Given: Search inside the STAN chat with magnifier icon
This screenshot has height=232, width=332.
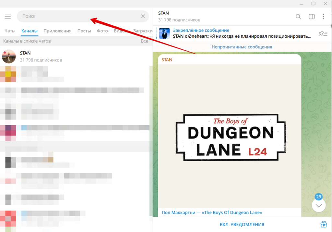Looking at the screenshot, I should 298,17.
